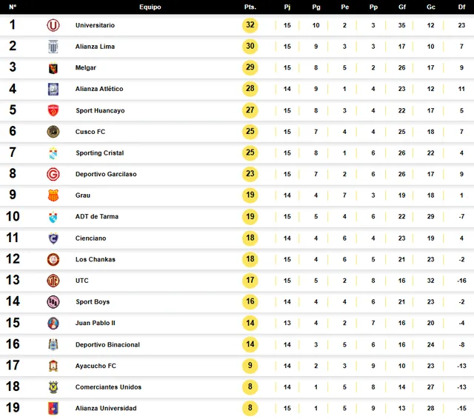Click the Alianza Lima club crest
This screenshot has width=474, height=419.
(x=53, y=47)
